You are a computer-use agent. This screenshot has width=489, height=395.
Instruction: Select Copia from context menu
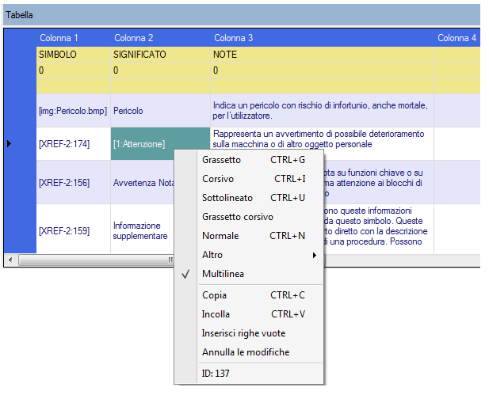pyautogui.click(x=261, y=295)
